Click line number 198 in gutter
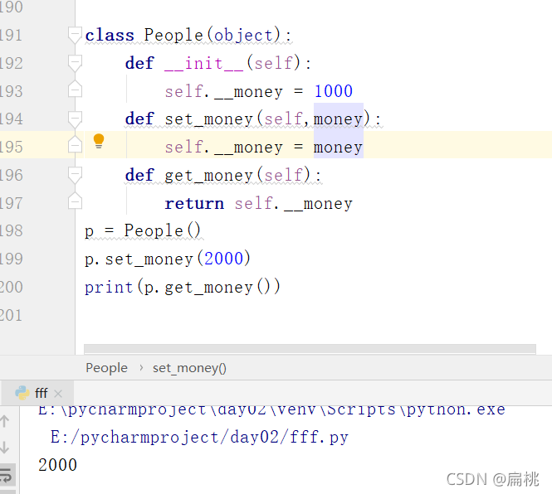Image resolution: width=552 pixels, height=494 pixels. coord(11,230)
